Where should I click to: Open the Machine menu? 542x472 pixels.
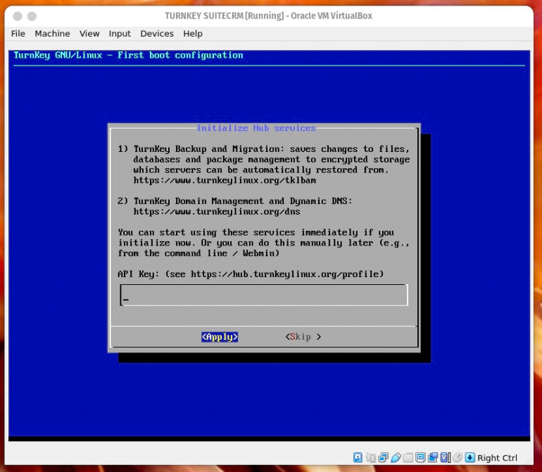(52, 34)
